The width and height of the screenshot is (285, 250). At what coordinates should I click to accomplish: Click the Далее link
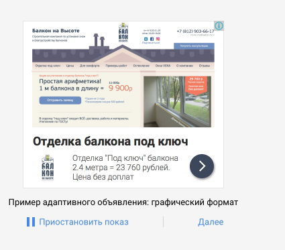click(x=211, y=222)
